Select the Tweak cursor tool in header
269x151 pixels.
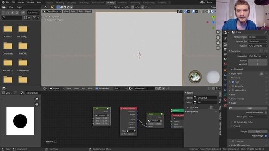click(52, 7)
